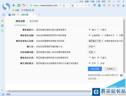Open sidebar favorites star icon

click(2, 21)
